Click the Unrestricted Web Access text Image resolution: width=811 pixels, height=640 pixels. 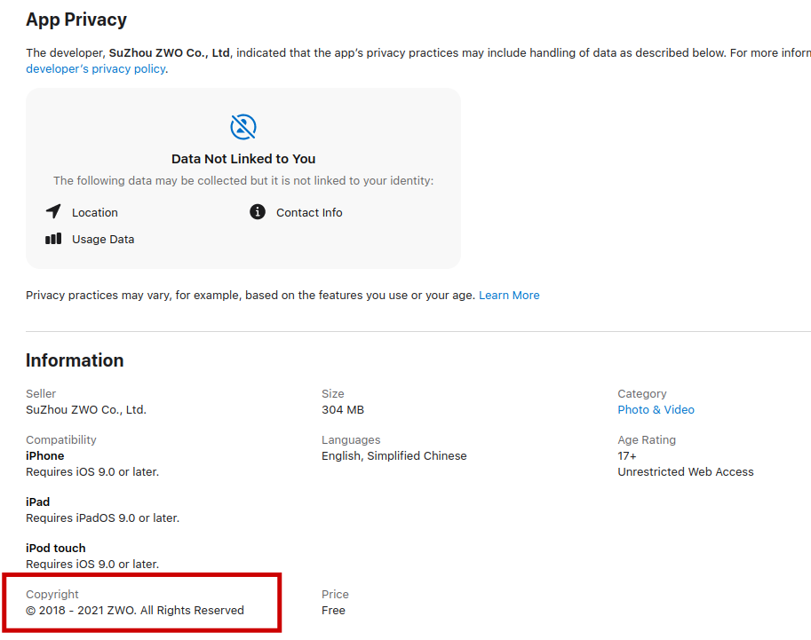pyautogui.click(x=686, y=472)
